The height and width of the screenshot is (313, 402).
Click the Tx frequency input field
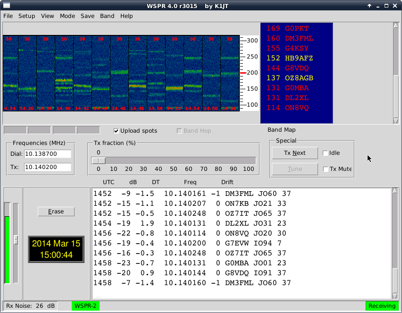[48, 167]
